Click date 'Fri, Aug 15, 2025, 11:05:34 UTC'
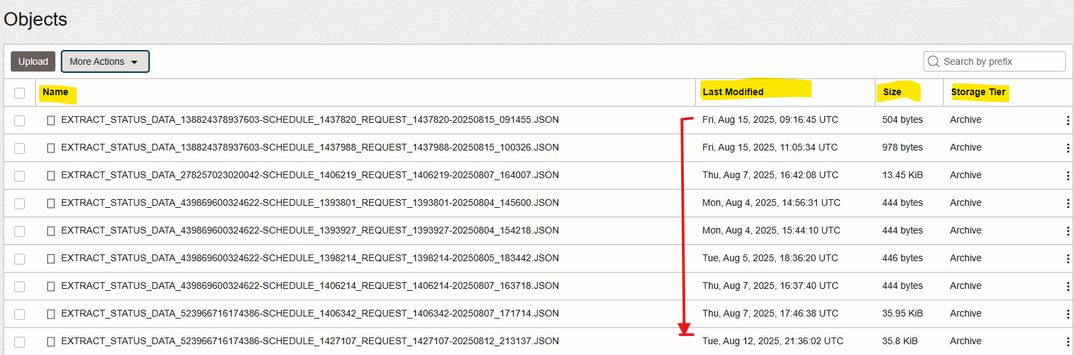This screenshot has width=1074, height=355. (770, 147)
